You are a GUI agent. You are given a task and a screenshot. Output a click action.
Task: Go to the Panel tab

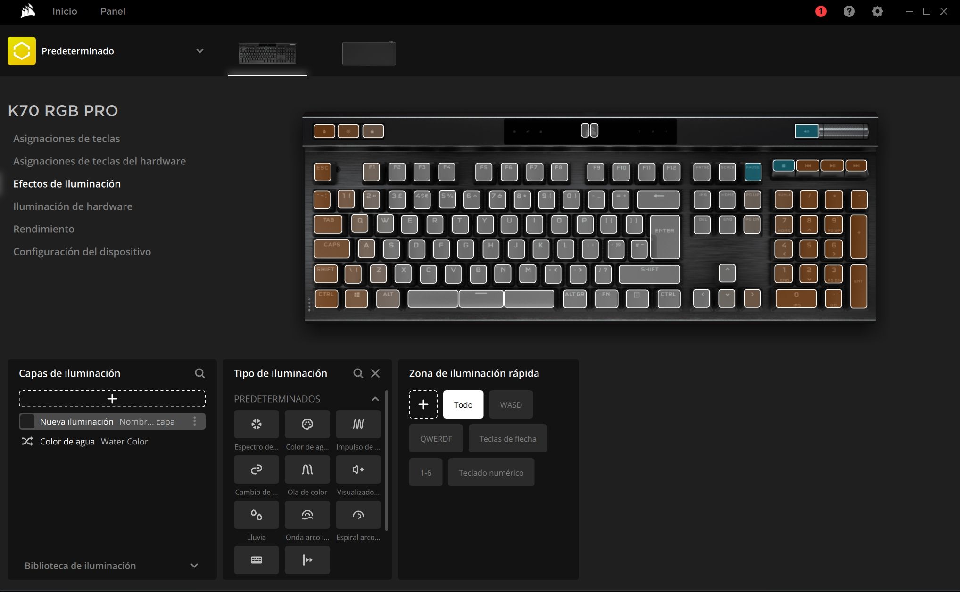[113, 11]
